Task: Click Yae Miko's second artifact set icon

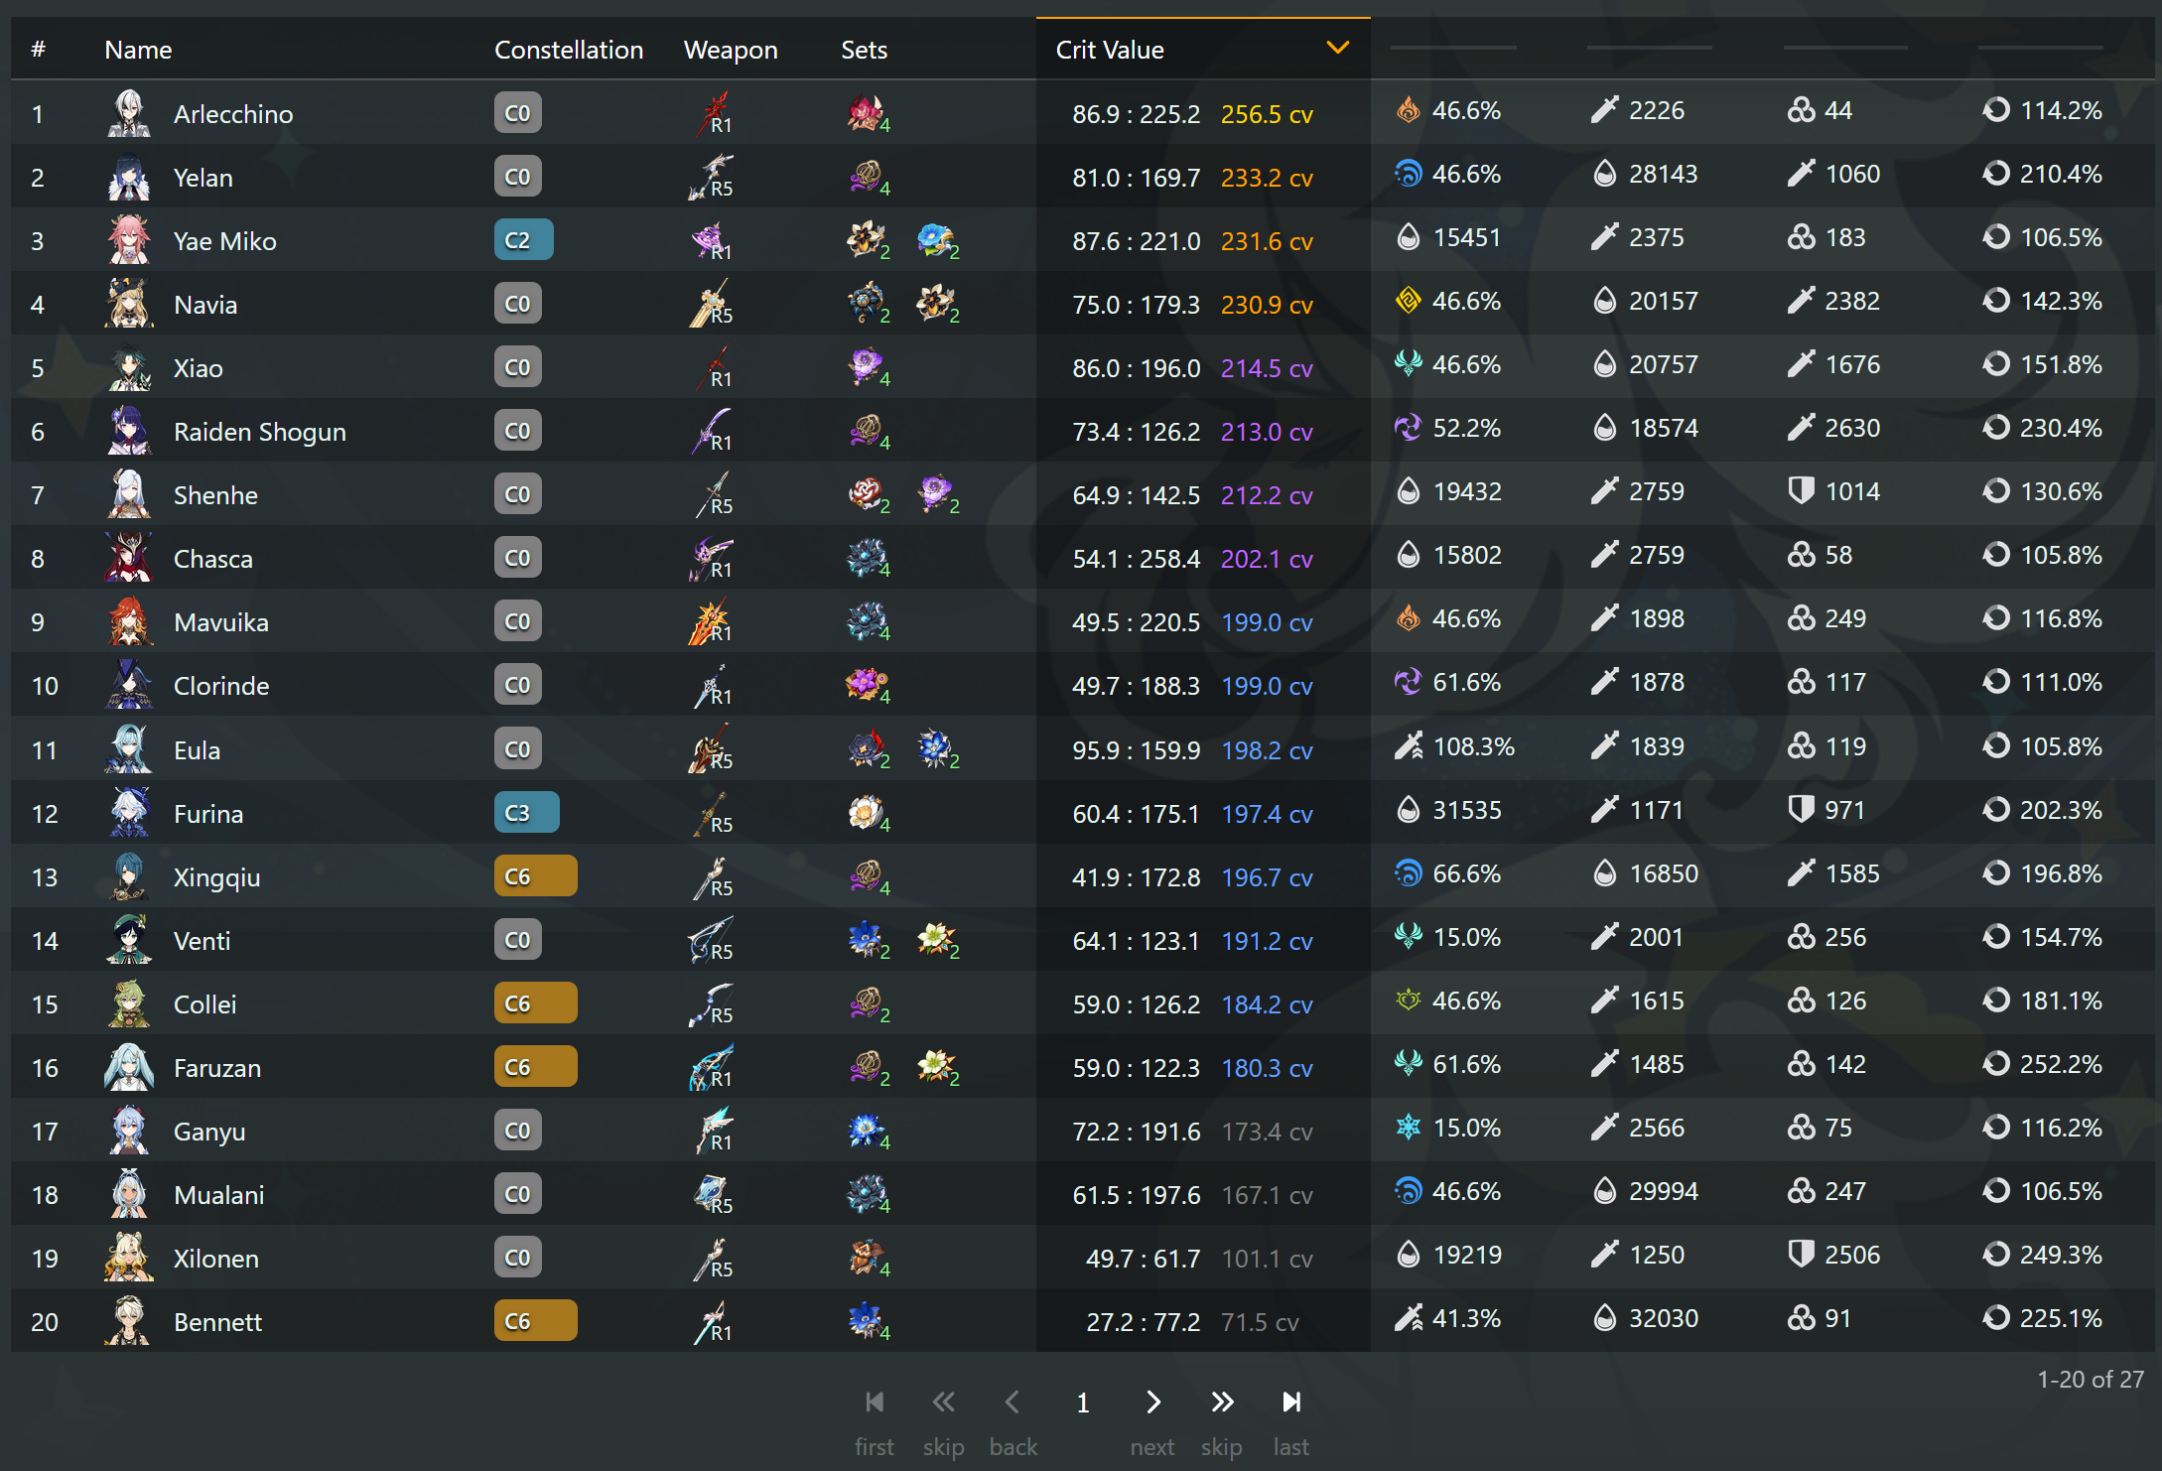Action: (935, 240)
